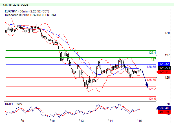Viewport: 174px width, 125px height.
Task: Click the 127.4 green resistance label
Action: 152,53
